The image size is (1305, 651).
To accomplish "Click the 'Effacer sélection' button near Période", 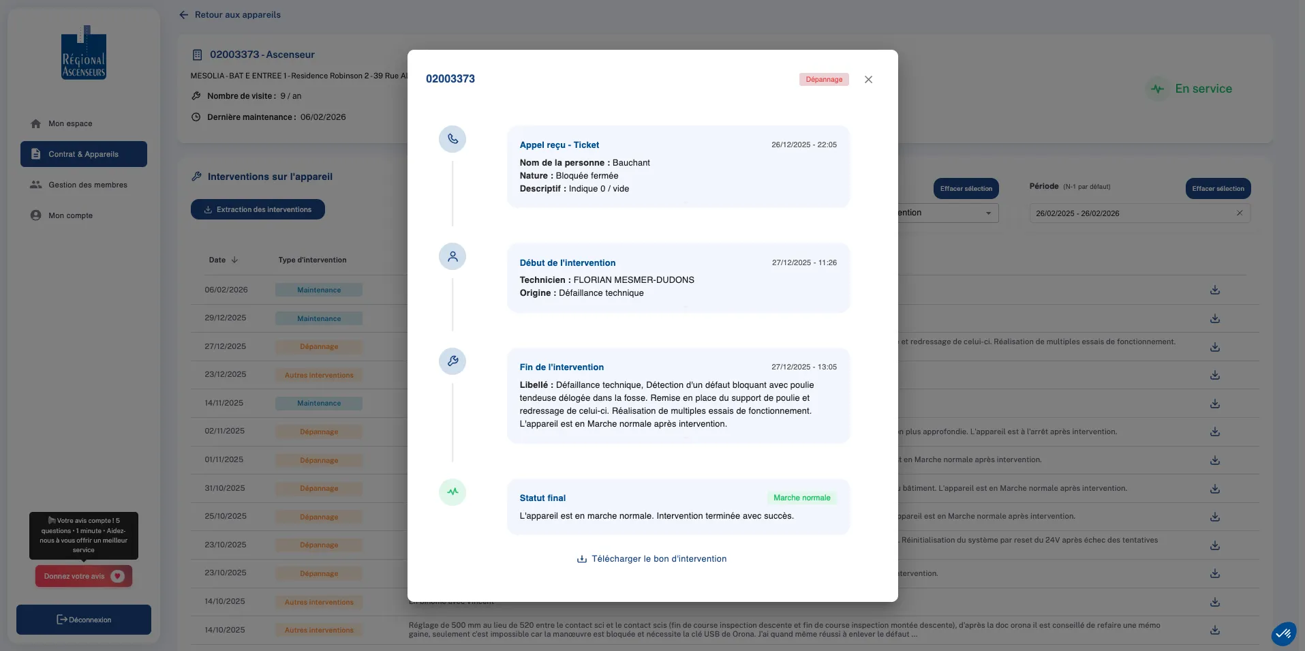I will click(1218, 188).
